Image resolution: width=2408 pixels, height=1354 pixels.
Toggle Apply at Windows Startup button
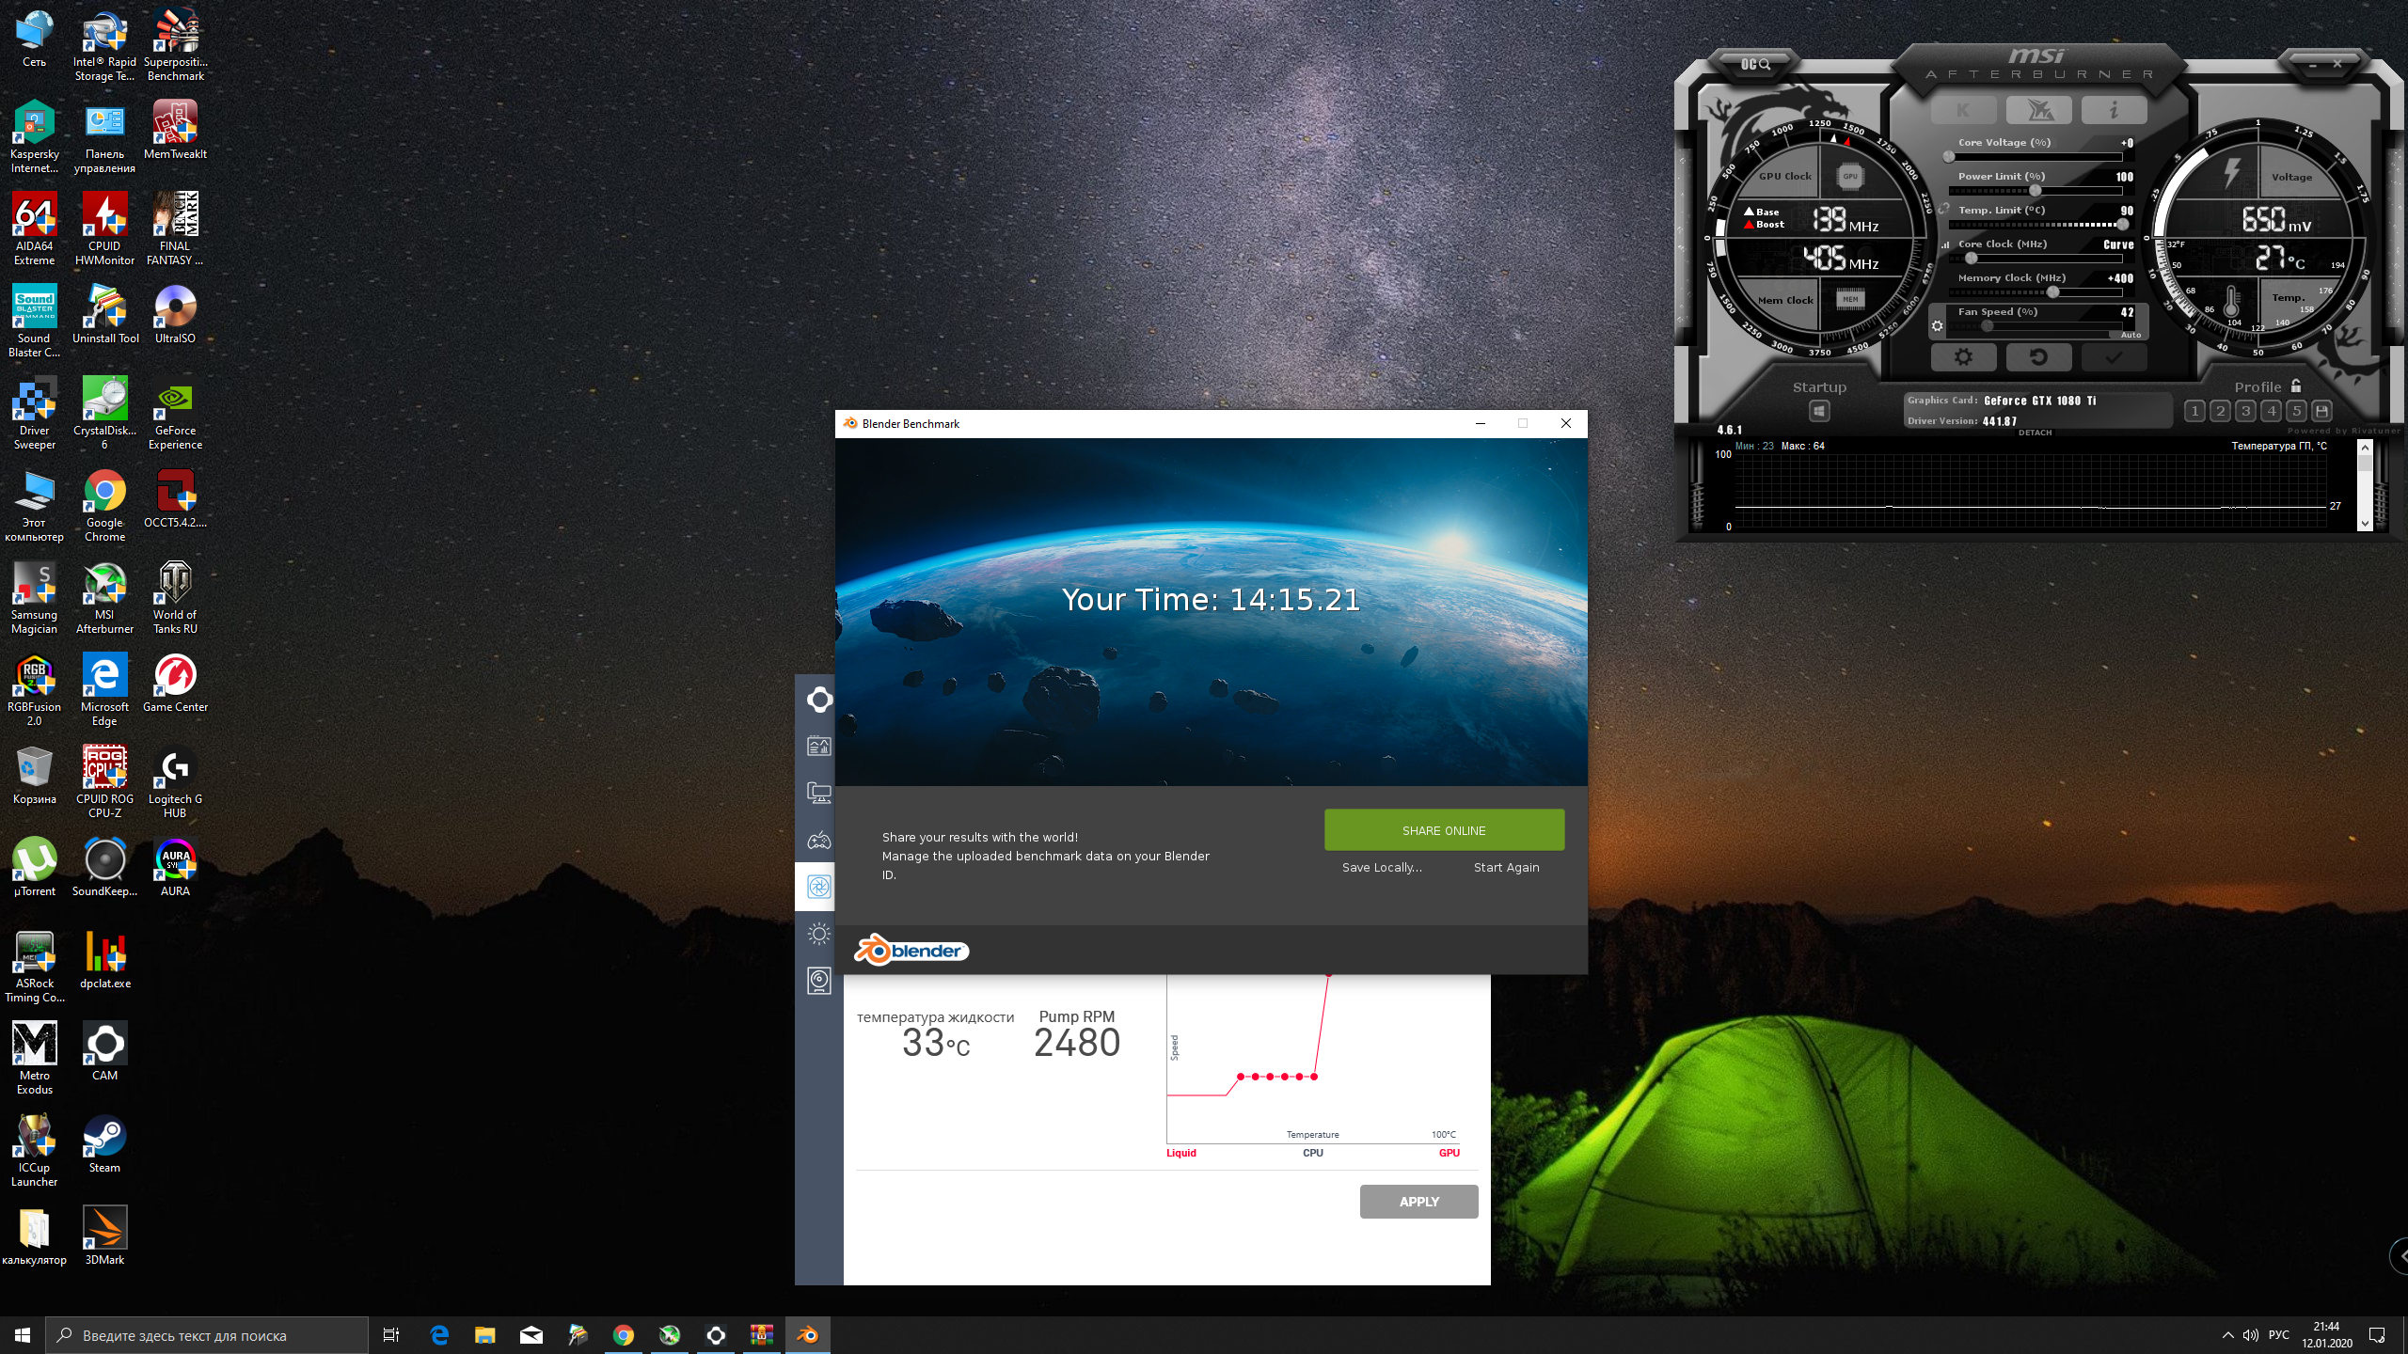click(1819, 411)
